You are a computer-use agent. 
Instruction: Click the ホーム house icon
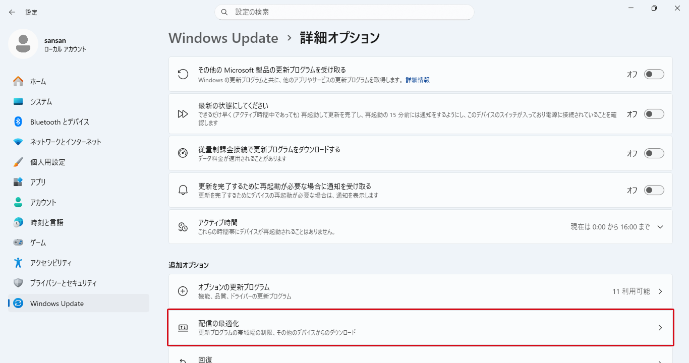[x=18, y=81]
